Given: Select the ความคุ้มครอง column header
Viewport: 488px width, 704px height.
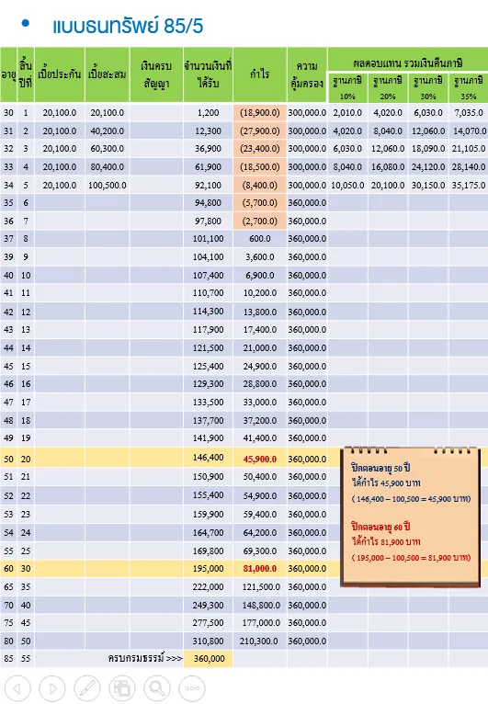Looking at the screenshot, I should 307,74.
